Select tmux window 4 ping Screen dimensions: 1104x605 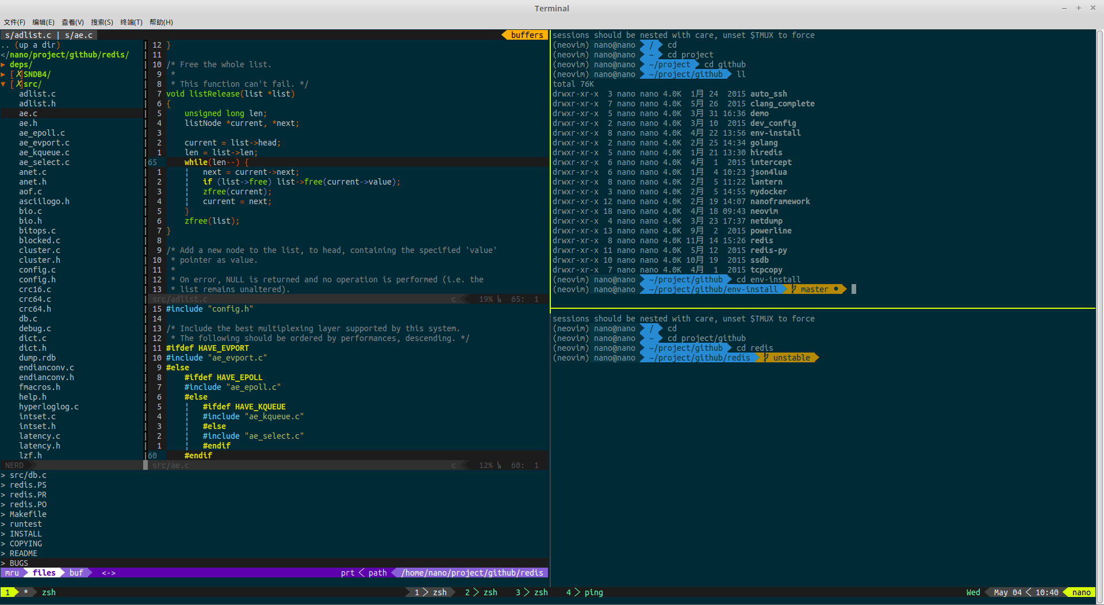(x=584, y=592)
